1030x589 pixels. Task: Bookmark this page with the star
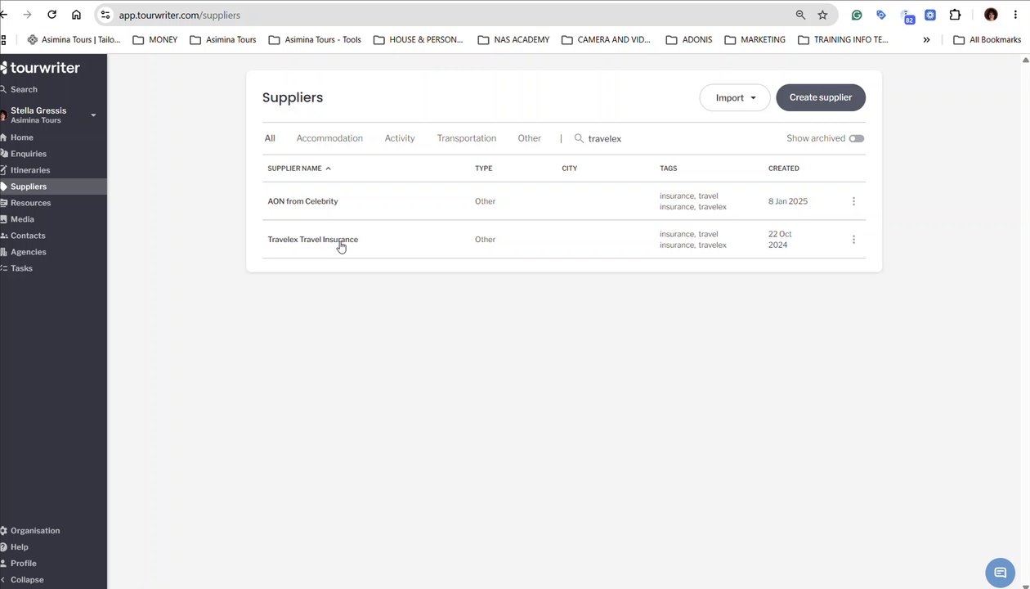click(822, 15)
